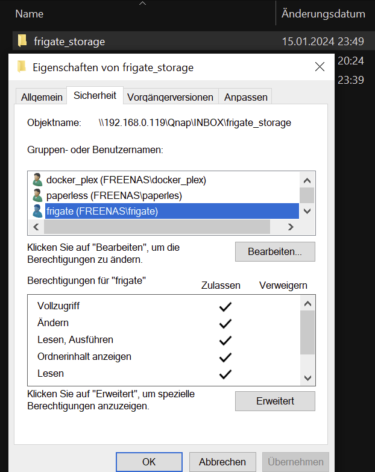The height and width of the screenshot is (472, 375).
Task: Click the folder icon in dialog title bar
Action: [22, 67]
